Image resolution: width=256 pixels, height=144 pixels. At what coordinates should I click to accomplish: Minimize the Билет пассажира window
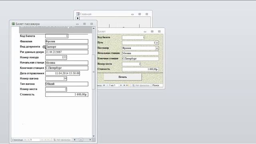pyautogui.click(x=77, y=24)
